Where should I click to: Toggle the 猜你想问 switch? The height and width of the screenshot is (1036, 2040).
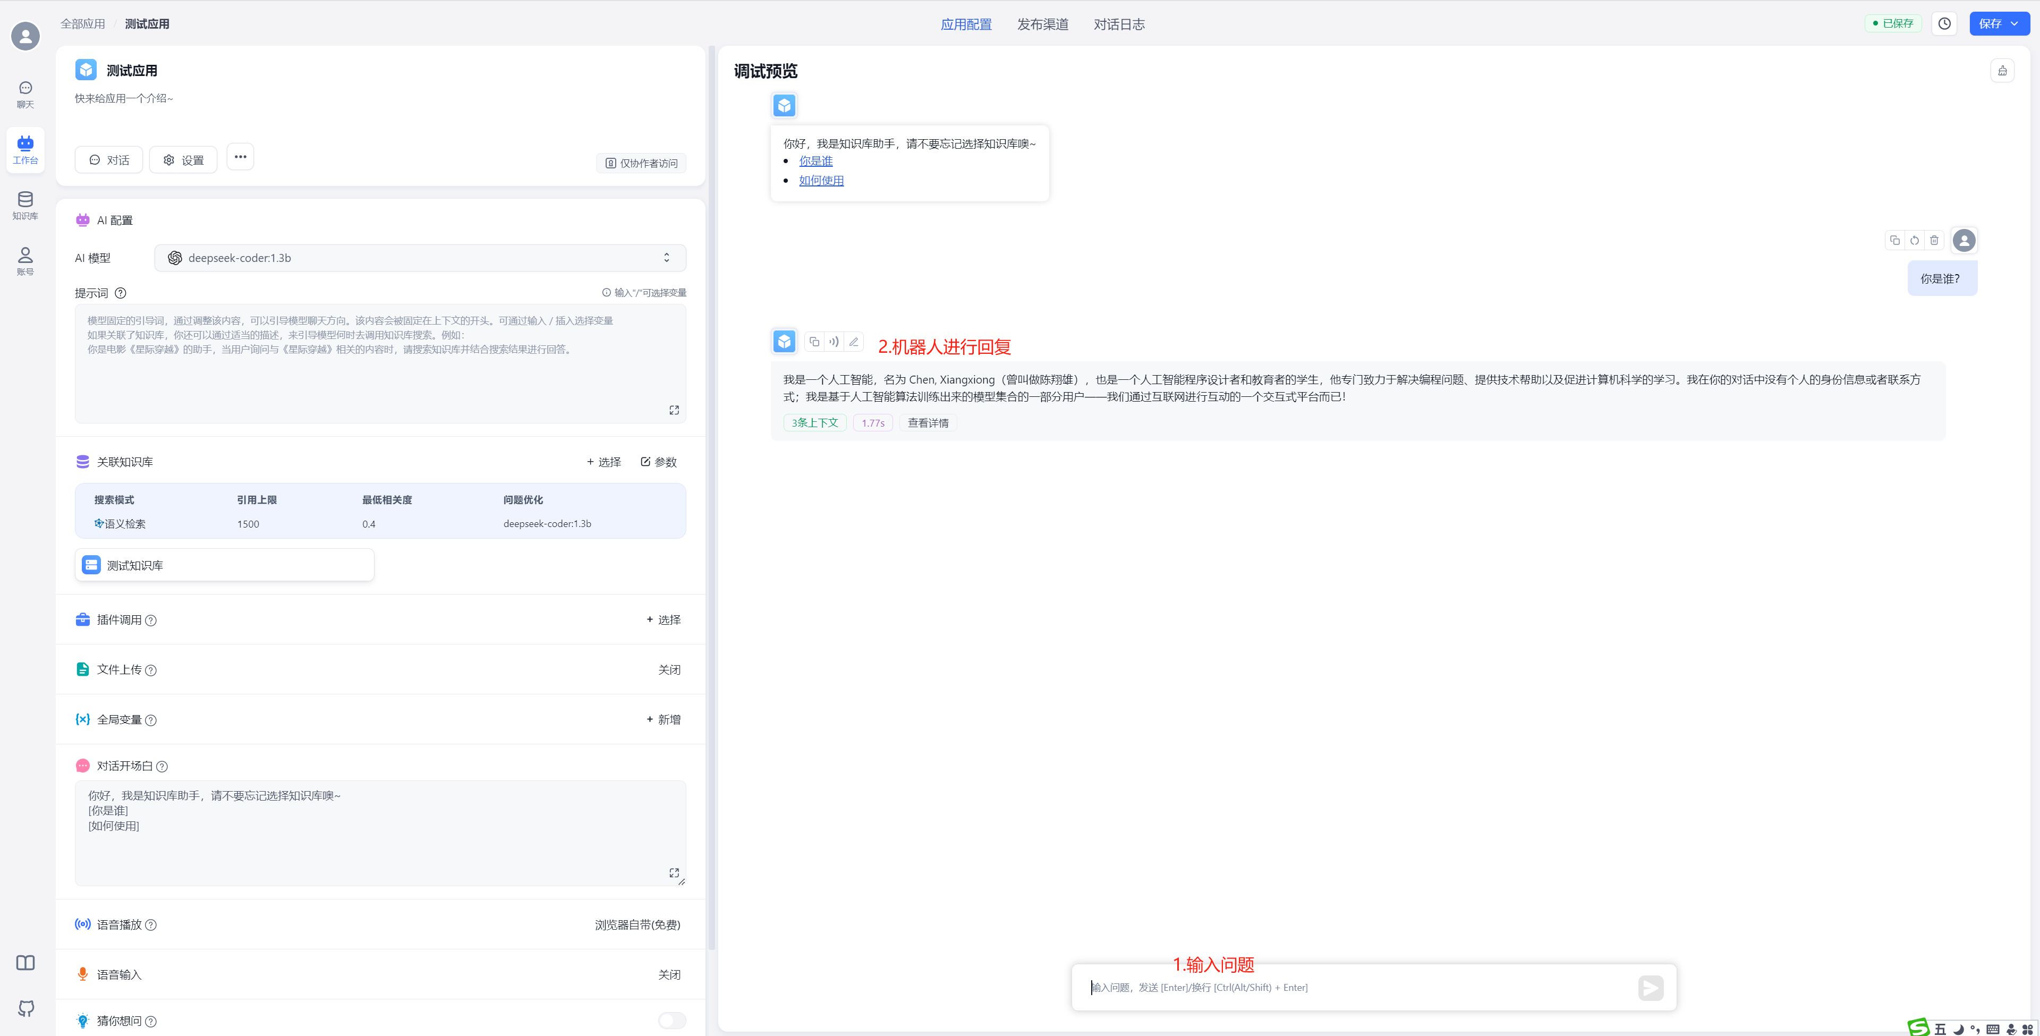(x=671, y=1020)
